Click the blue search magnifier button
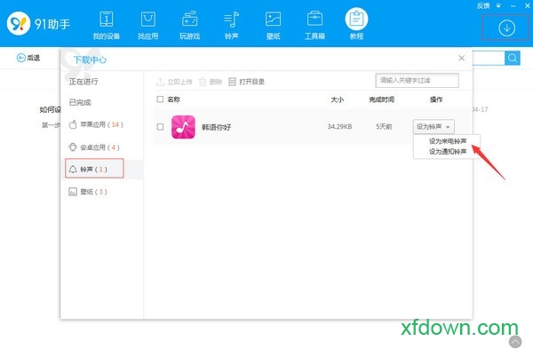 (513, 58)
